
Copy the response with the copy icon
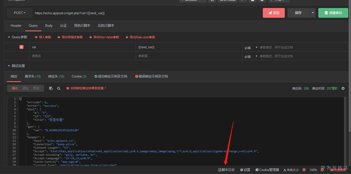[x=51, y=88]
